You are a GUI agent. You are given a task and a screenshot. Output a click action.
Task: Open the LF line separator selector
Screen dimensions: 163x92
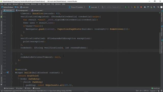click(141, 91)
